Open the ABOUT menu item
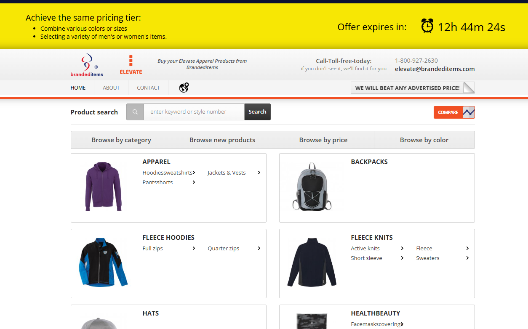The height and width of the screenshot is (329, 528). 111,88
